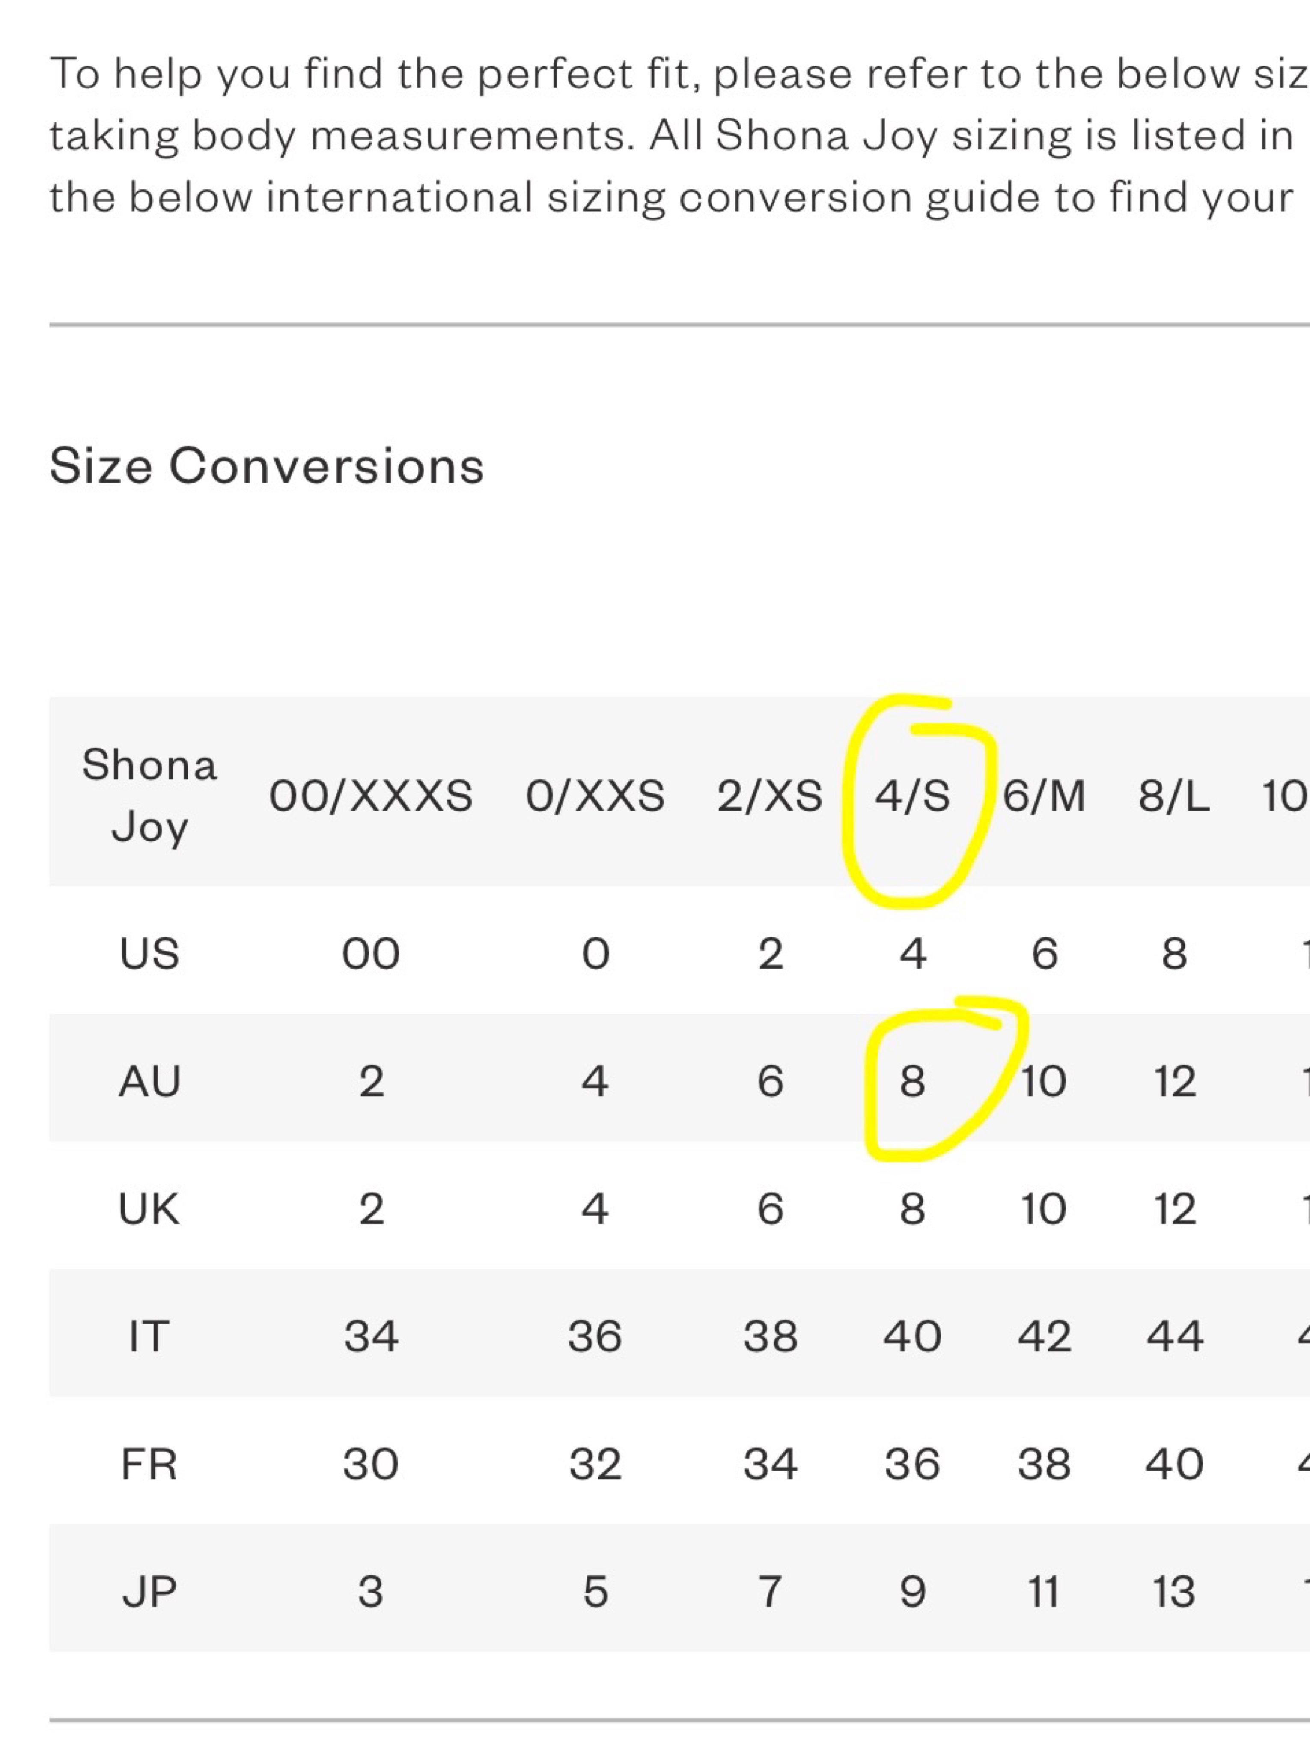The height and width of the screenshot is (1754, 1310).
Task: Select JP size 13 cell
Action: click(x=1174, y=1592)
